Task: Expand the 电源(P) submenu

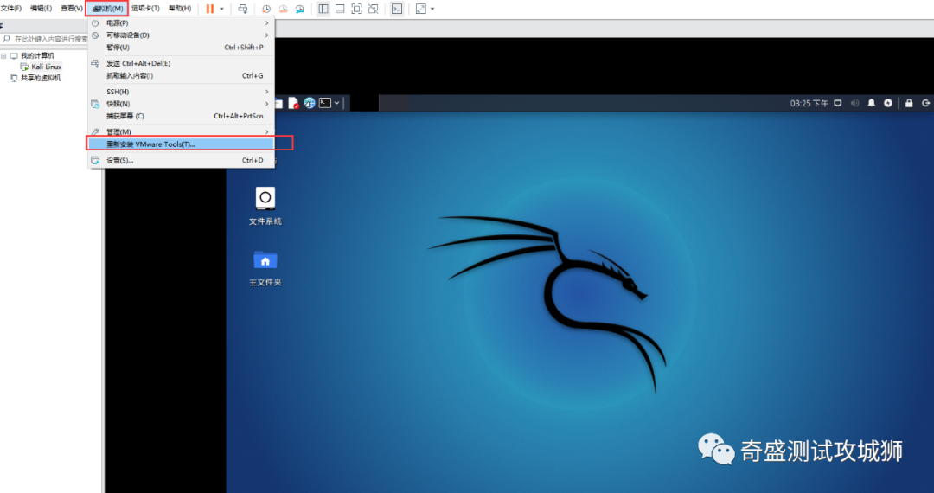Action: pyautogui.click(x=181, y=22)
